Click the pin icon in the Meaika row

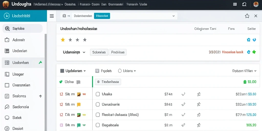coord(199,94)
